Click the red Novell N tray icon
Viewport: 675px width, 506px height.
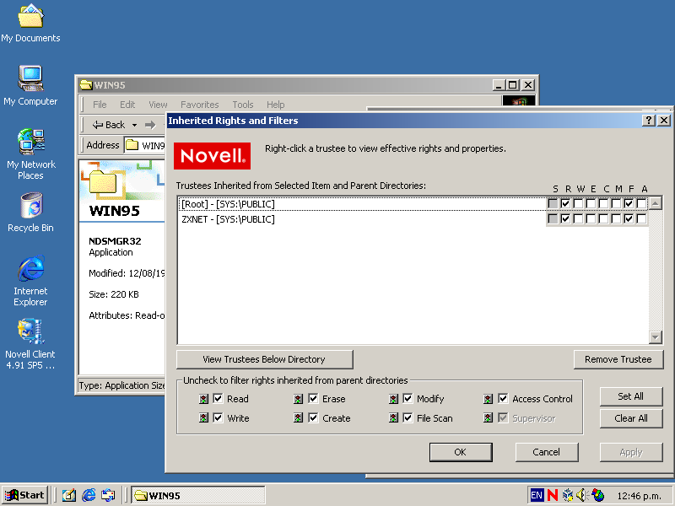[553, 495]
